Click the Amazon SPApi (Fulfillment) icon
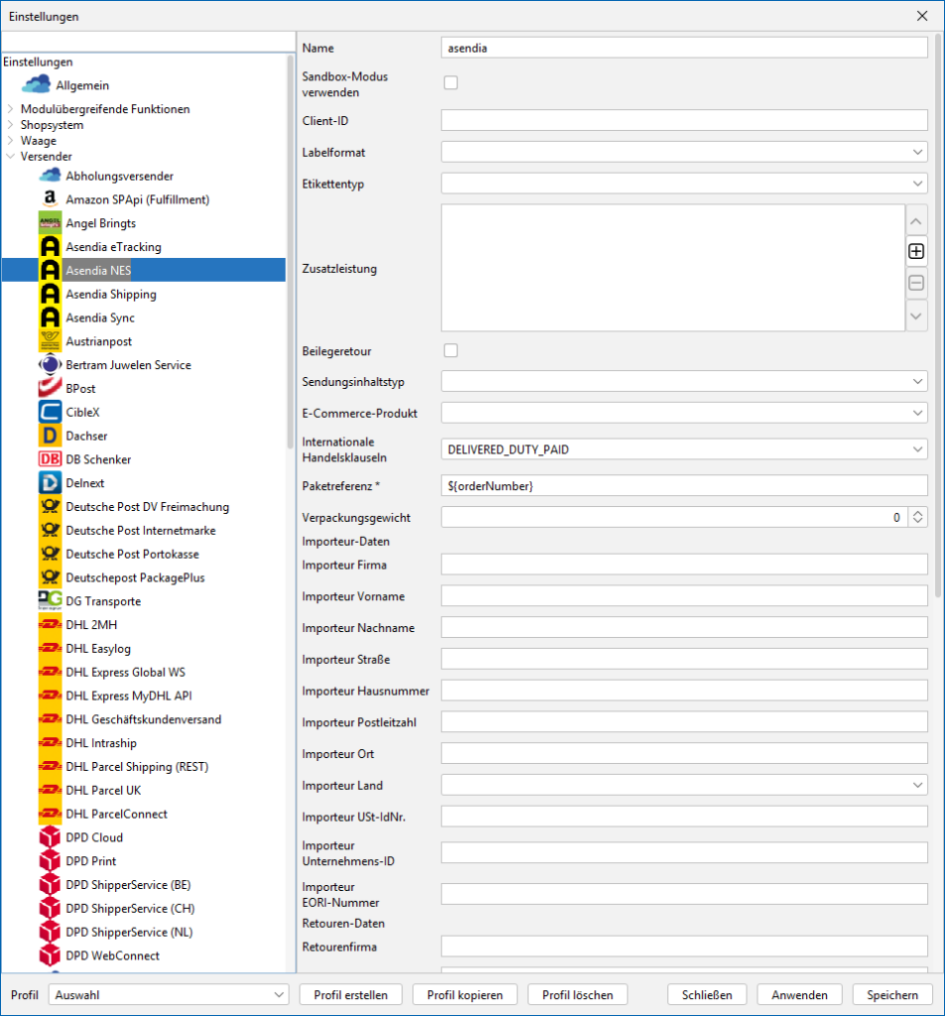 [50, 199]
